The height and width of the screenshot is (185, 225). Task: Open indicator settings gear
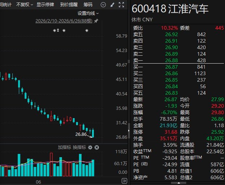(90, 147)
